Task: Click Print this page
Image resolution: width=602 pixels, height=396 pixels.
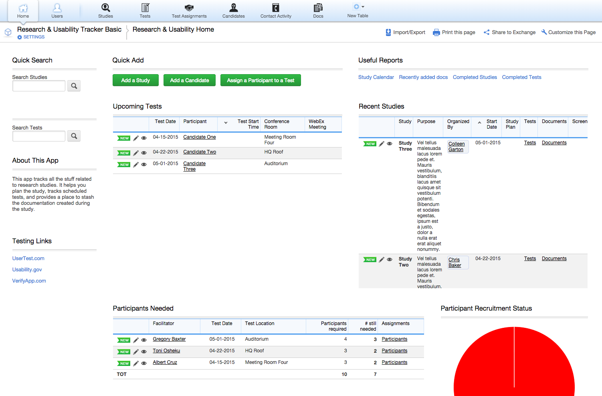Action: pyautogui.click(x=454, y=32)
